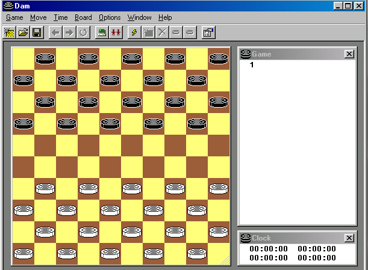Screen dimensions: 368x270
Task: Click the grayed crossed X icon
Action: pyautogui.click(x=162, y=32)
